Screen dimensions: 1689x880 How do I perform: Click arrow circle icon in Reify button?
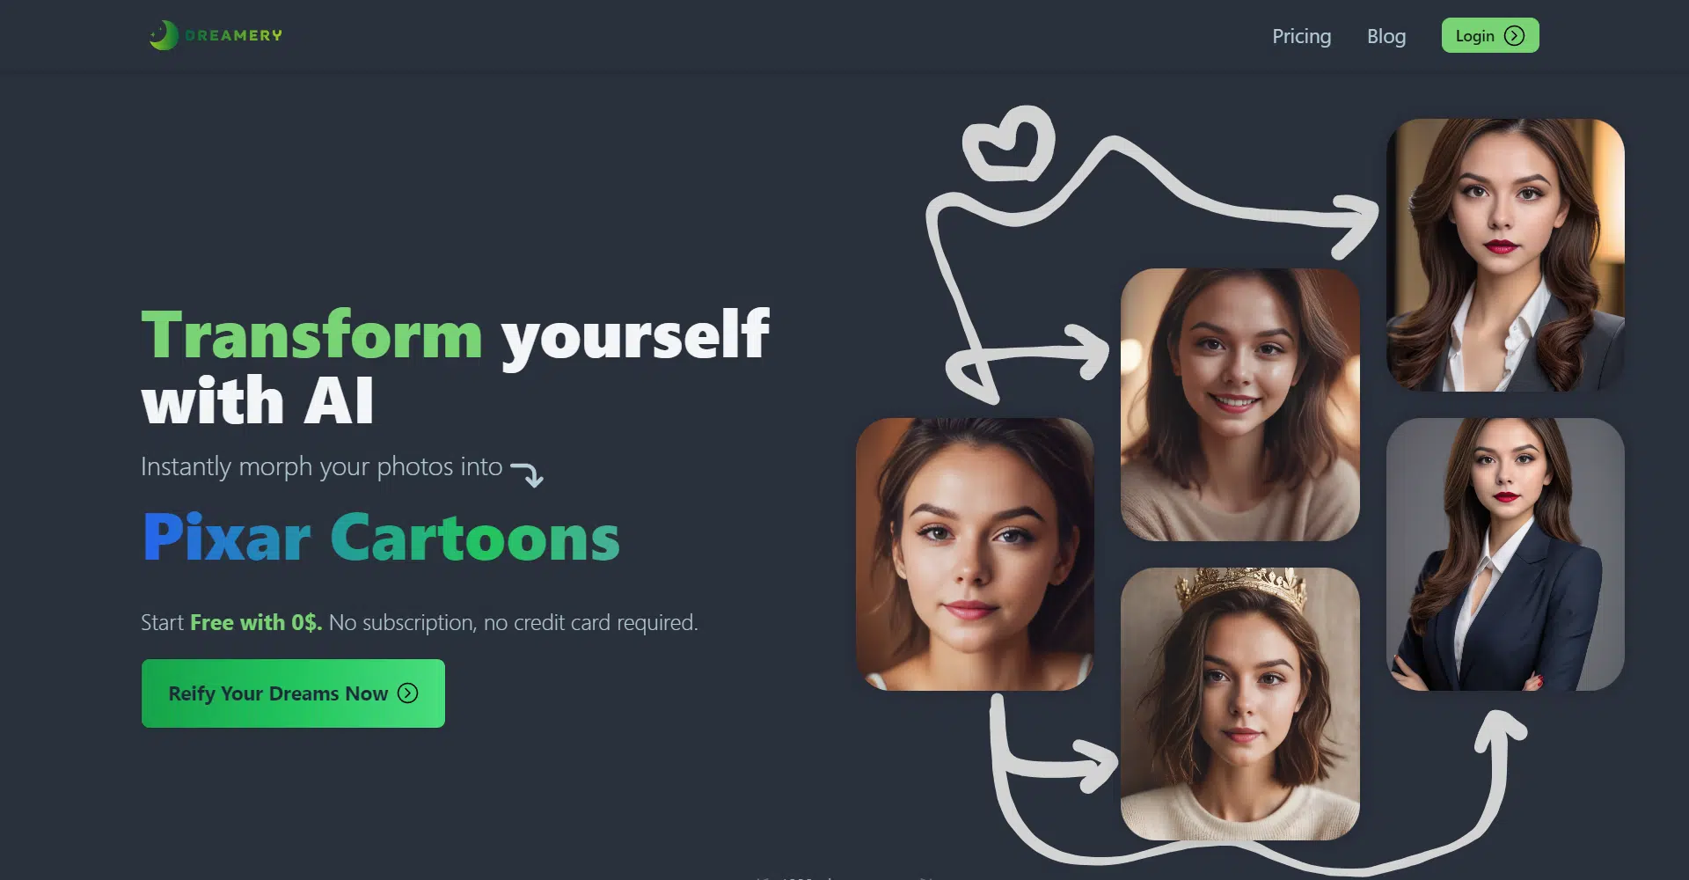pos(407,693)
